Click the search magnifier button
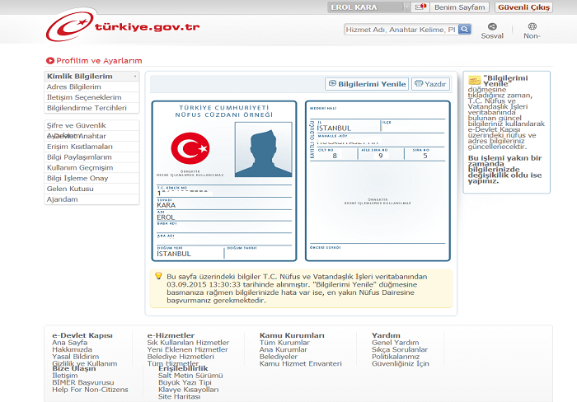Screen dimensions: 577x402 point(465,29)
